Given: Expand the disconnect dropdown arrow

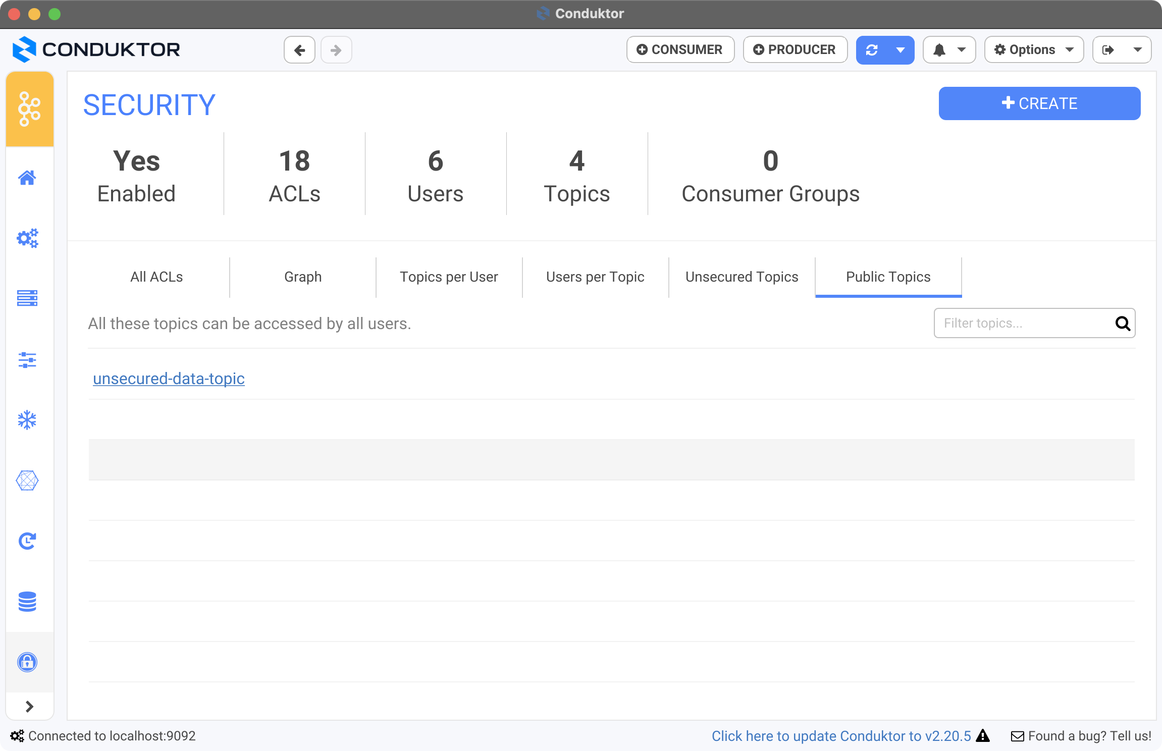Looking at the screenshot, I should pos(1138,50).
